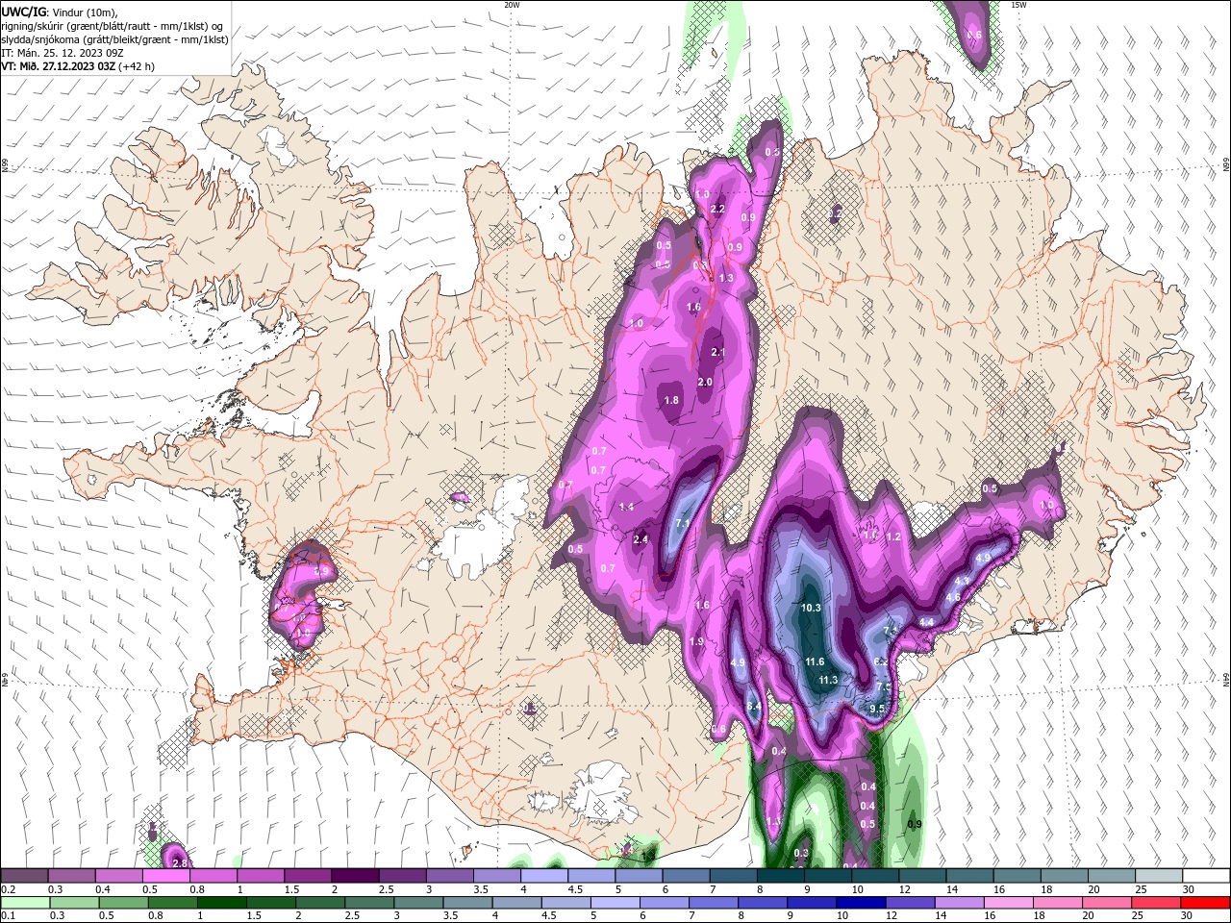Click the 20W longitude label

pos(512,5)
